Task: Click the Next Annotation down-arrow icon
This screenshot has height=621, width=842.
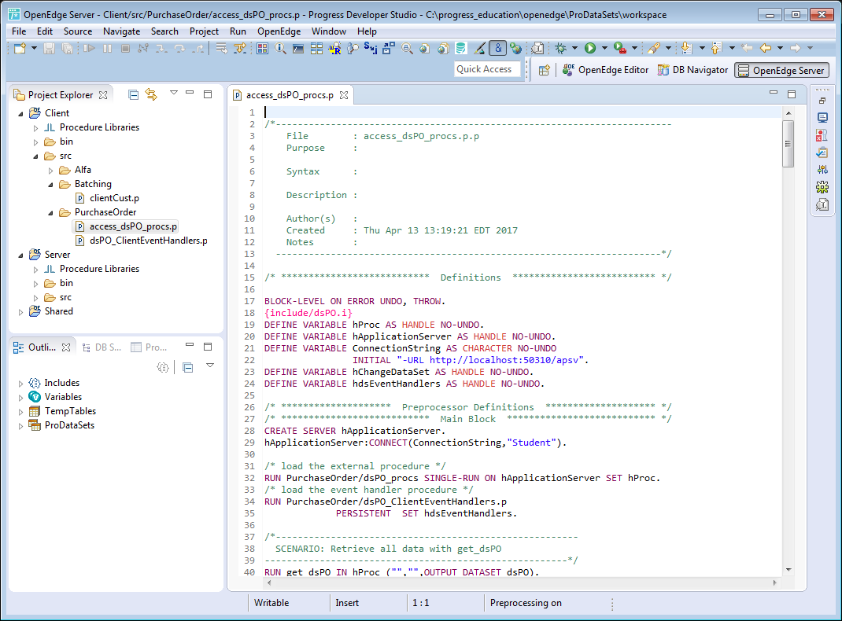Action: tap(685, 48)
